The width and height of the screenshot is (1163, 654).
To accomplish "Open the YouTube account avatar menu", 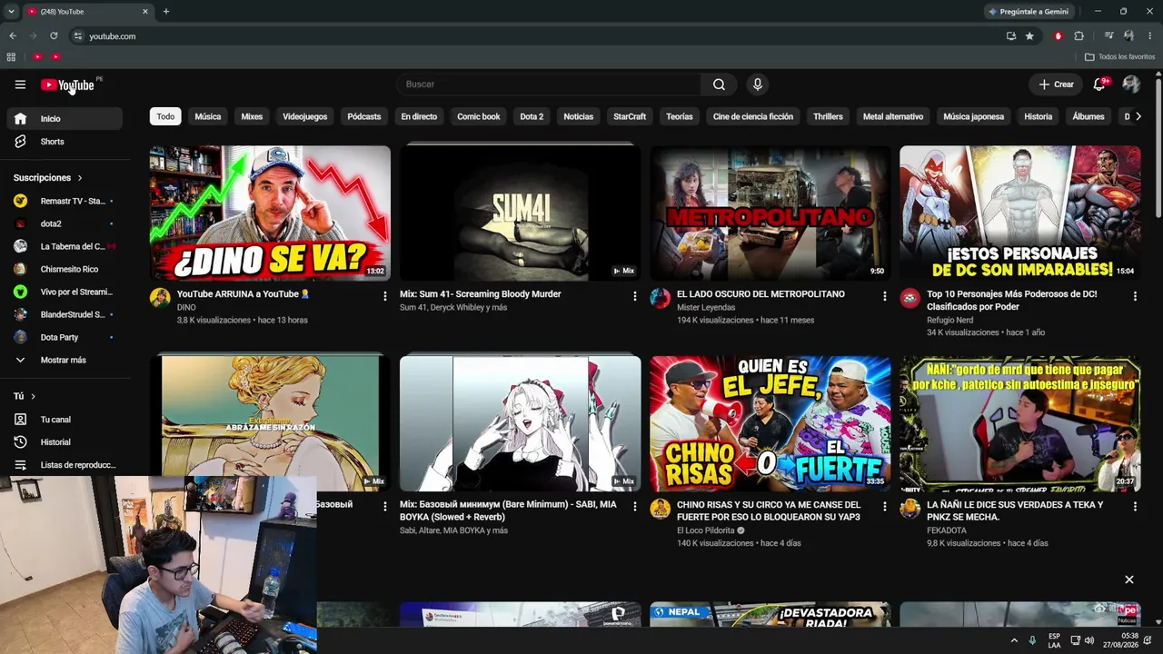I will coord(1131,84).
